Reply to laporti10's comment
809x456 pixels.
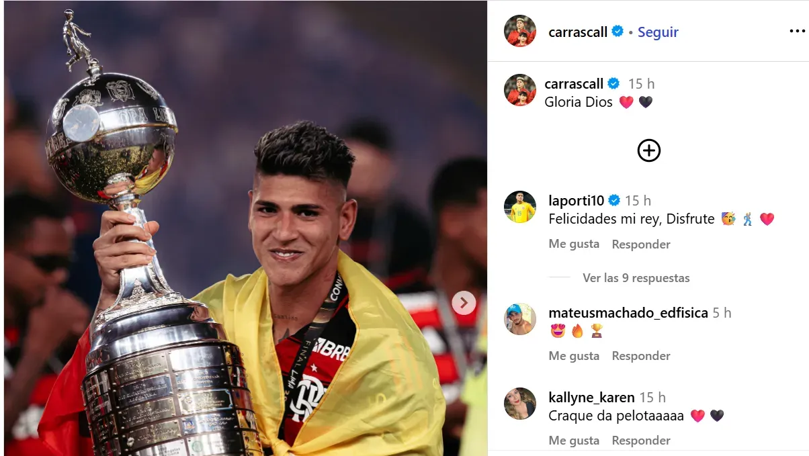pos(641,244)
